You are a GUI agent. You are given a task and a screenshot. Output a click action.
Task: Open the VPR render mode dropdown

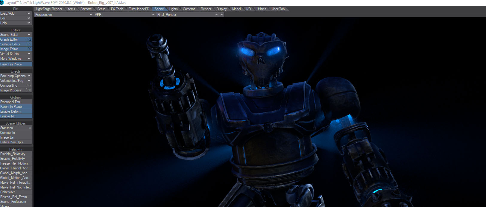(x=124, y=15)
